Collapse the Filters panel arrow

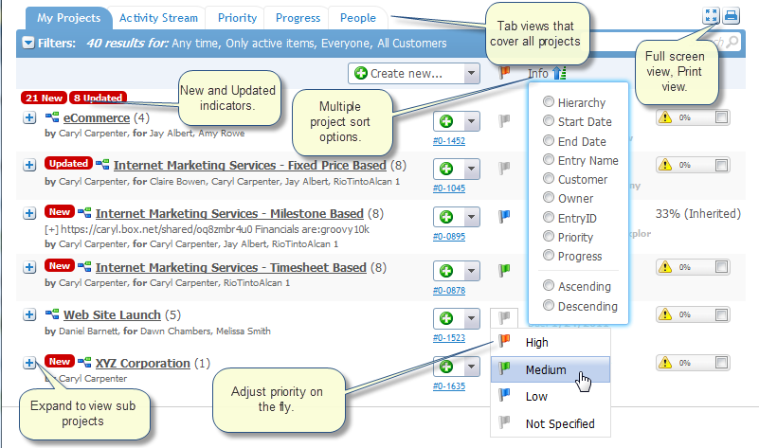pyautogui.click(x=27, y=43)
